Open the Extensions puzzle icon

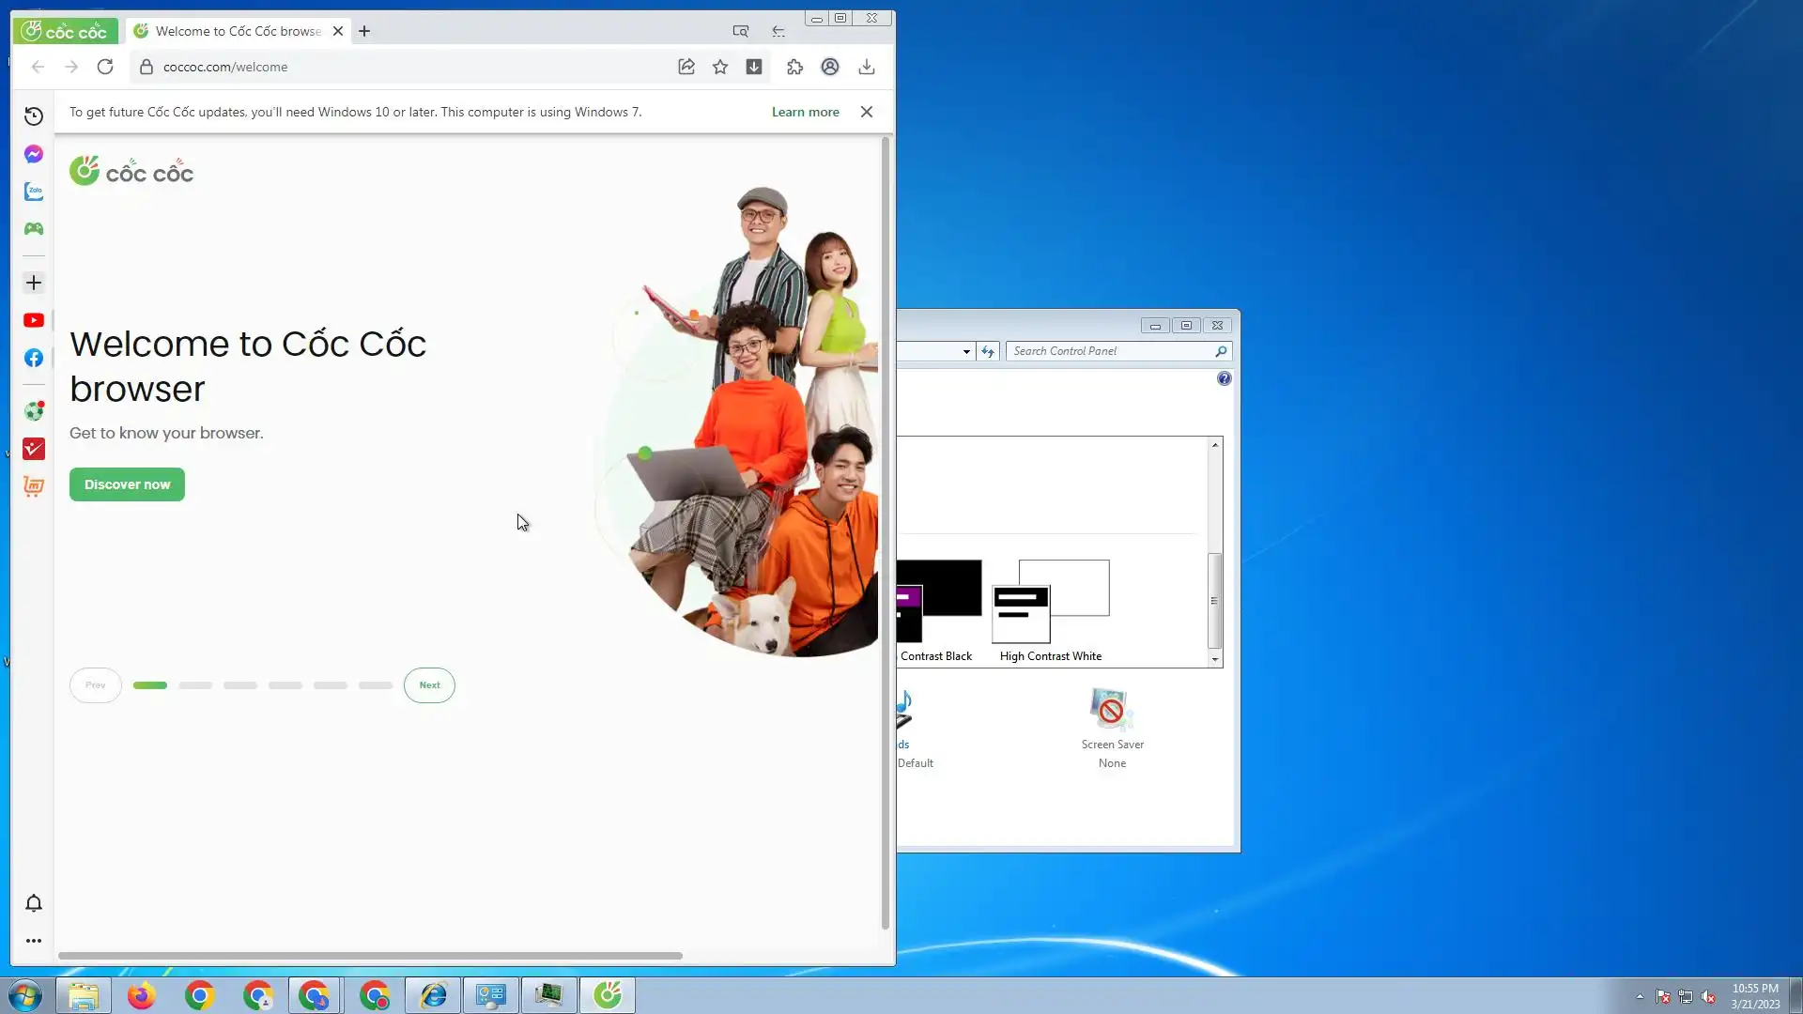(795, 67)
